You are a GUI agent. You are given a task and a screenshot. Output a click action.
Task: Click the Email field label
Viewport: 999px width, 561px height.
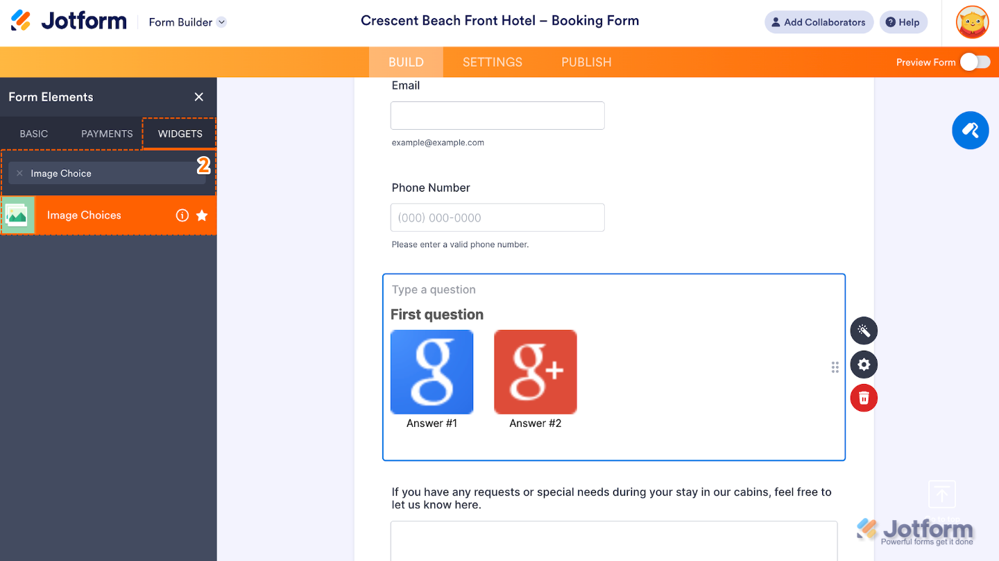tap(406, 85)
